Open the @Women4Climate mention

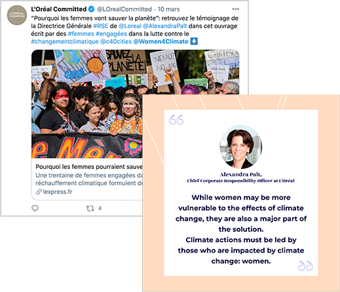161,41
